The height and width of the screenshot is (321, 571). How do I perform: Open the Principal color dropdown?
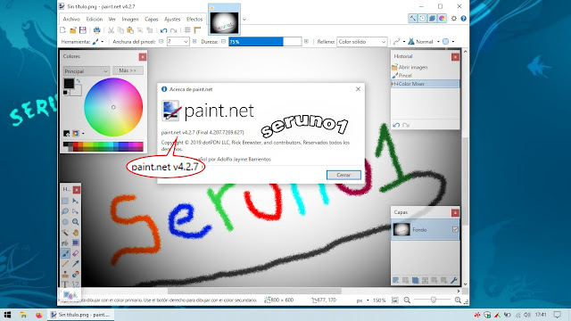click(87, 71)
